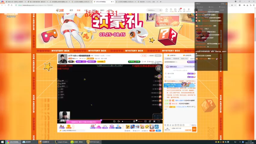Screen dimensions: 256x144
Task: Click the rocket gift icon in the gift bar
Action: coord(132,126)
